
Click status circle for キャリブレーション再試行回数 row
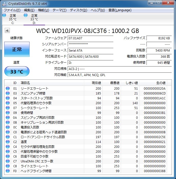8,122
